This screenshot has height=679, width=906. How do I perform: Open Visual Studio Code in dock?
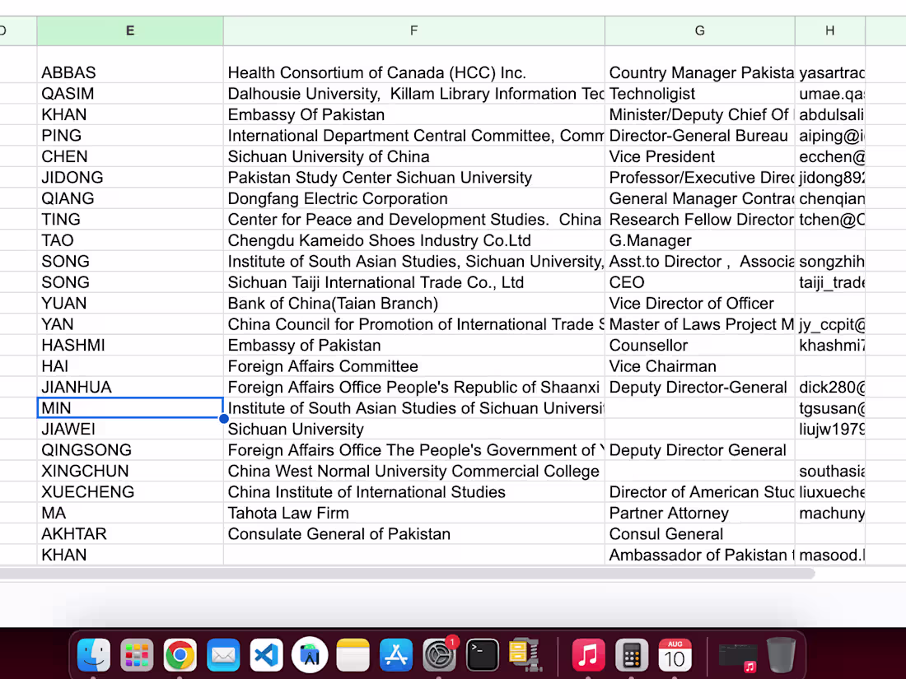tap(266, 655)
